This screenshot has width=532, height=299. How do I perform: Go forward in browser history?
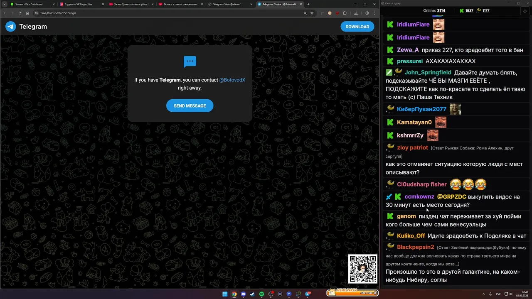(x=12, y=13)
